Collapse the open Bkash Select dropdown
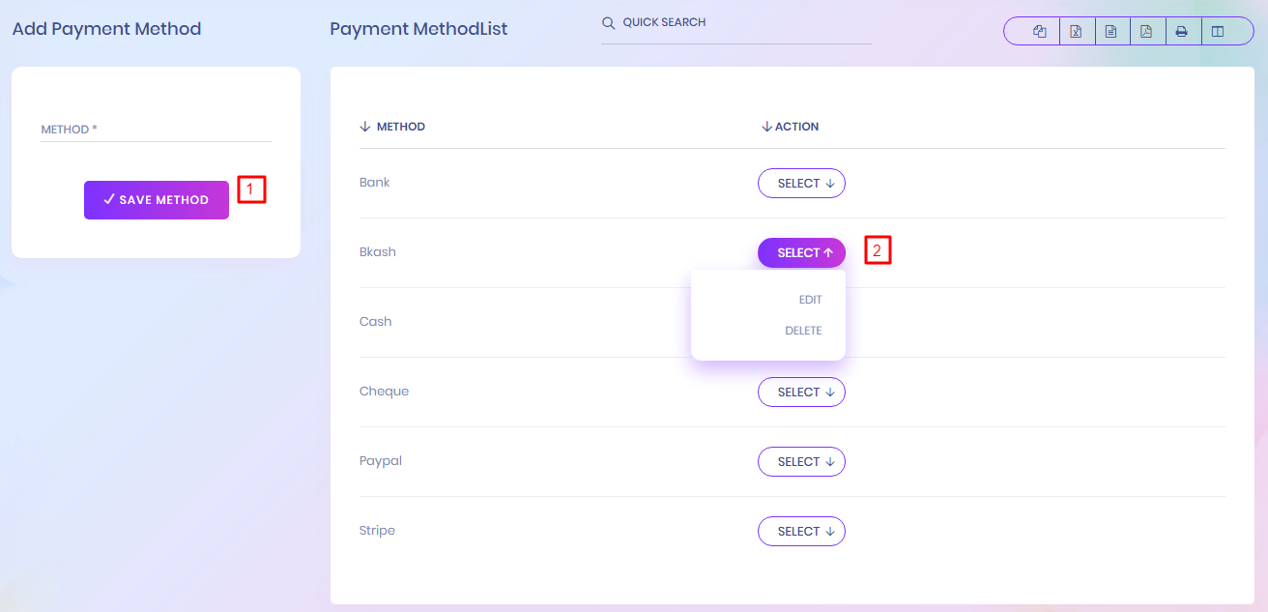 [x=801, y=253]
